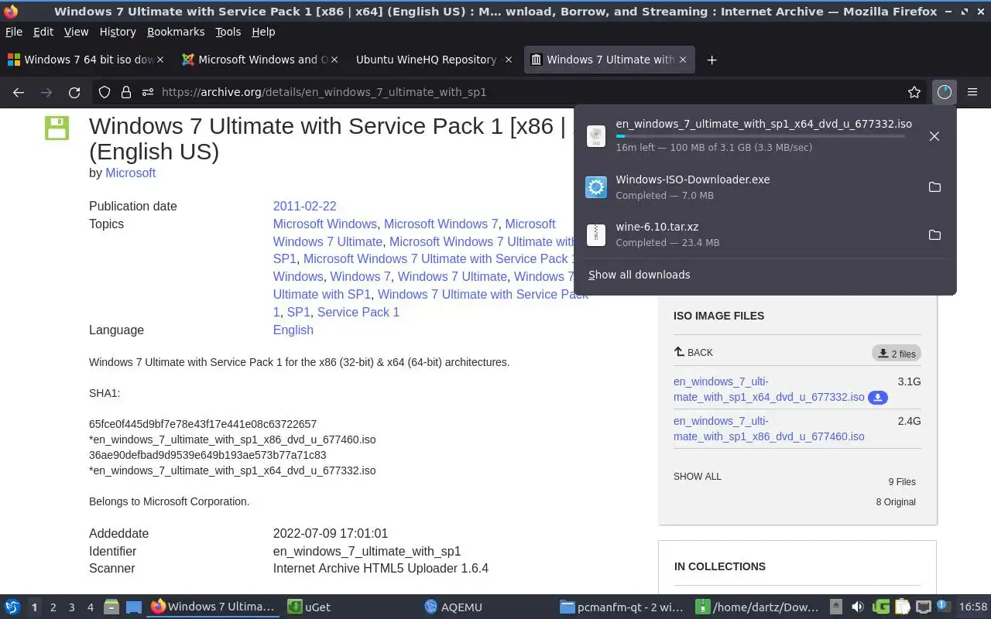The image size is (991, 619).
Task: Bookmark this page with the star icon
Action: [x=914, y=92]
